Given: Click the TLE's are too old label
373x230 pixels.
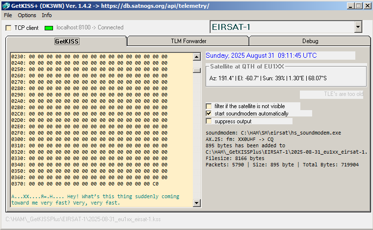Looking at the screenshot, I should click(331, 94).
